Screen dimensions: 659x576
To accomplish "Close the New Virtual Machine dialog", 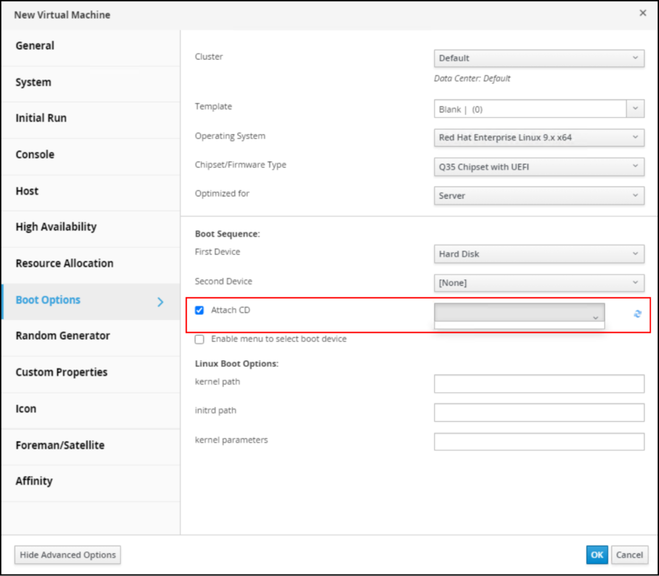I will [643, 13].
